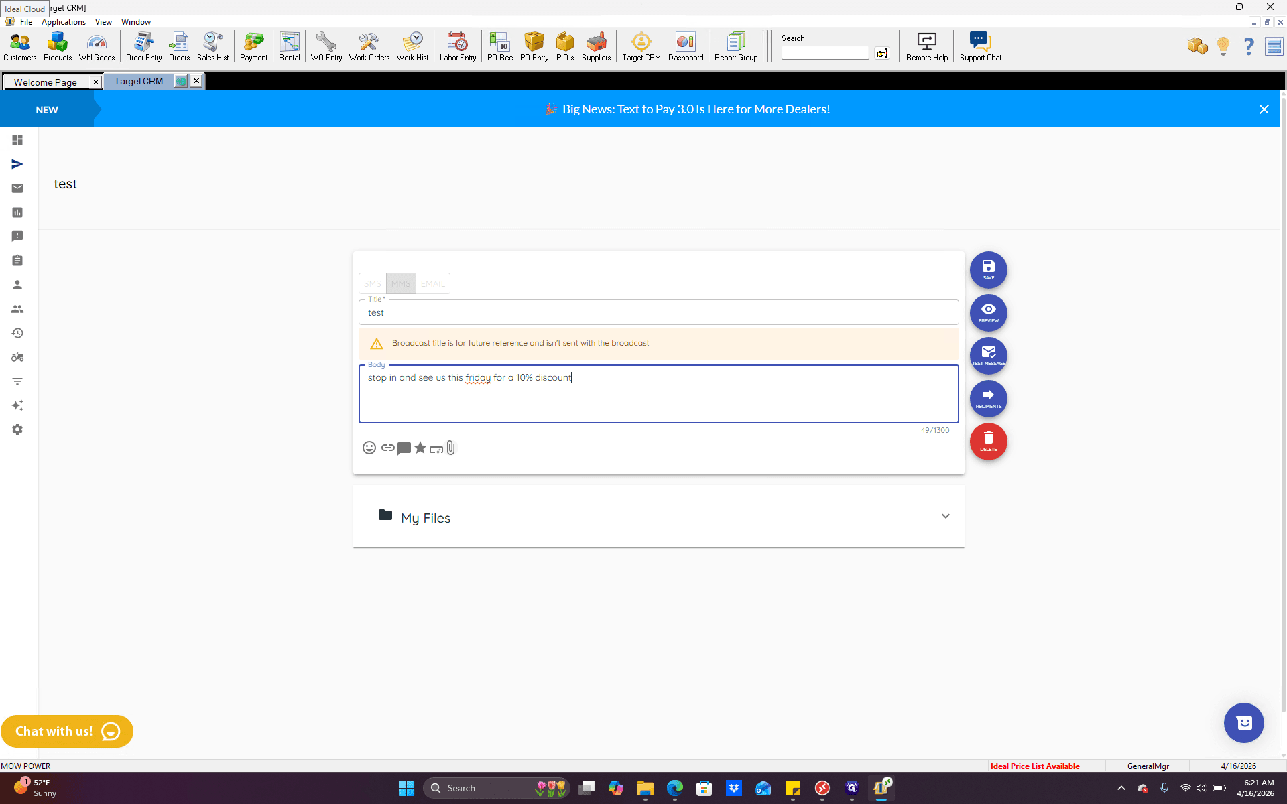Image resolution: width=1287 pixels, height=804 pixels.
Task: Dismiss the Big News banner
Action: pos(1264,109)
